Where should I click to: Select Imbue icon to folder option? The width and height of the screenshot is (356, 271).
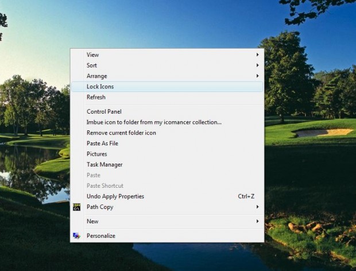(154, 122)
